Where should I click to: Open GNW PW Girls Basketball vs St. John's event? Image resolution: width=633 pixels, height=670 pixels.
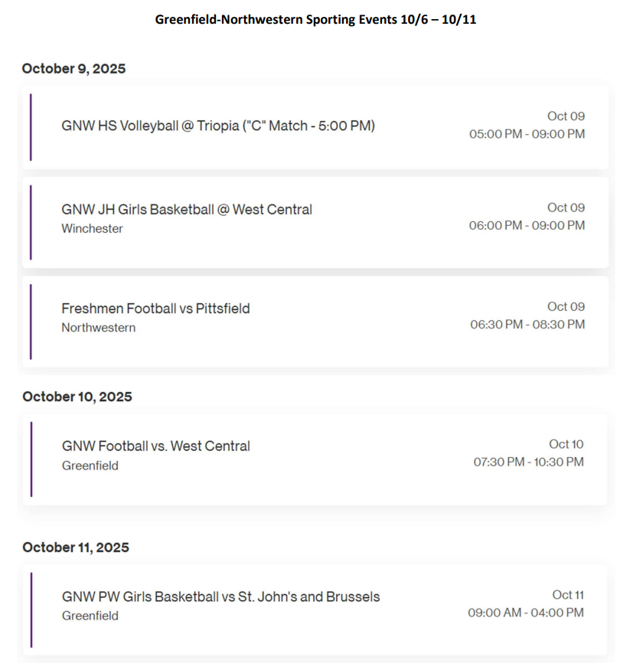point(220,596)
